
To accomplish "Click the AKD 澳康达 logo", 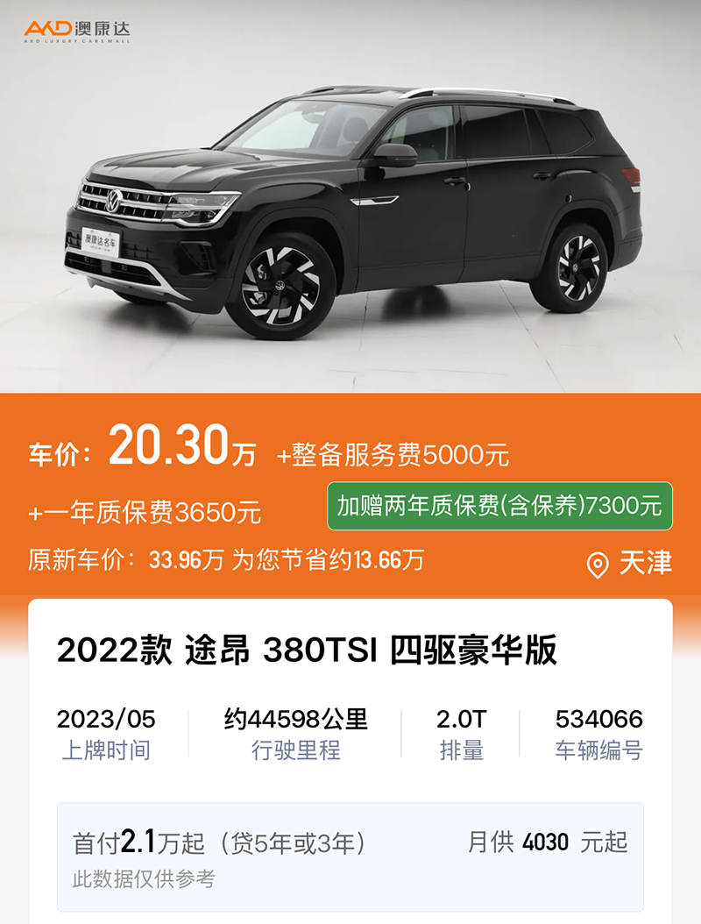I will point(77,32).
